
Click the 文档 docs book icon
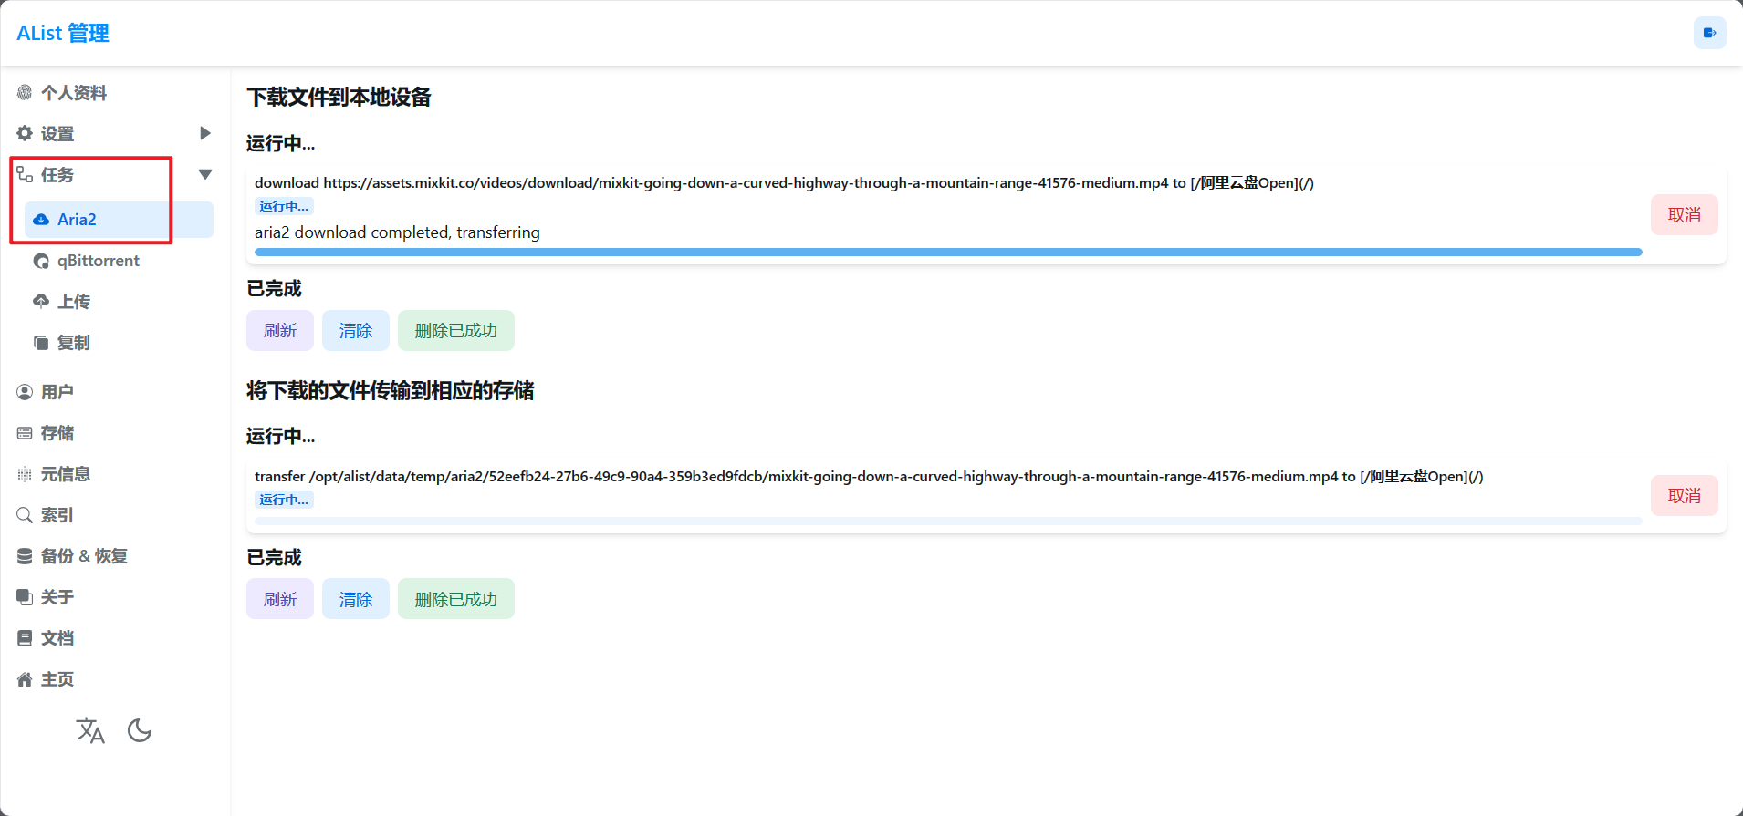coord(25,638)
